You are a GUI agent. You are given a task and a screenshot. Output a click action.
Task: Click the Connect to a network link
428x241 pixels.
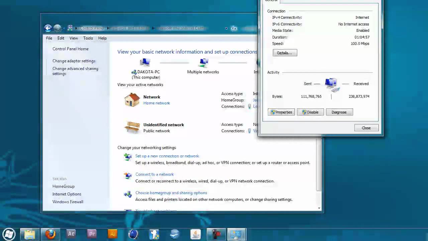[154, 174]
